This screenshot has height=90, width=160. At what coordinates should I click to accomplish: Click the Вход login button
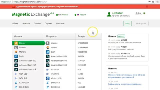[x=127, y=23]
